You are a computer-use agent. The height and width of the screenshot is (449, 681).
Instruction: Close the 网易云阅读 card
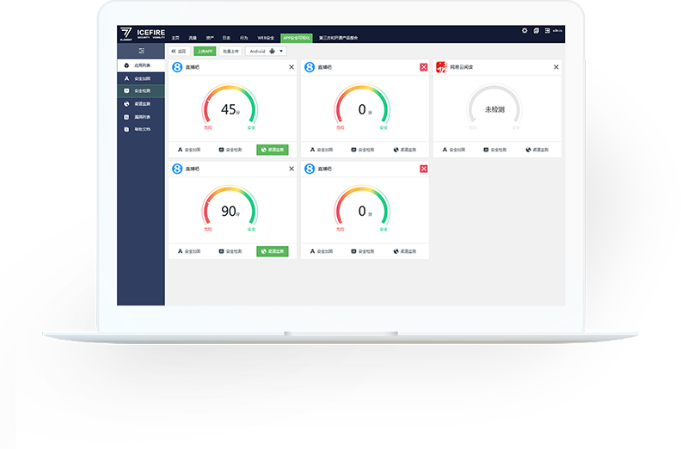(555, 67)
